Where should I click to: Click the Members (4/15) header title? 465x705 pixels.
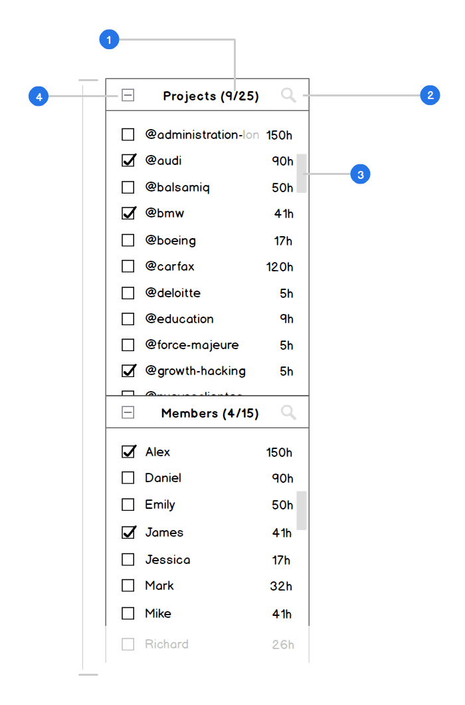pos(210,413)
